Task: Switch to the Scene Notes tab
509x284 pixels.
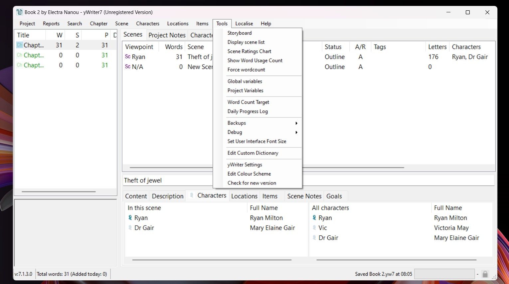Action: tap(304, 196)
